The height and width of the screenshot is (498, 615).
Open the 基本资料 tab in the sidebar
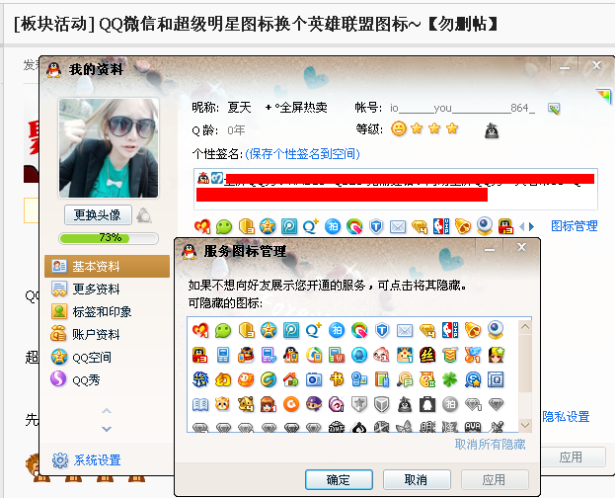(x=107, y=266)
